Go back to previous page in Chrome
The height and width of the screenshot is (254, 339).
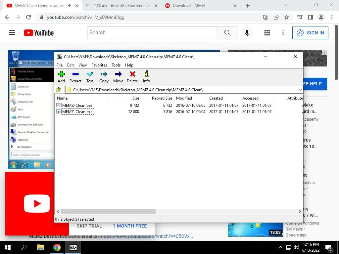[7, 17]
